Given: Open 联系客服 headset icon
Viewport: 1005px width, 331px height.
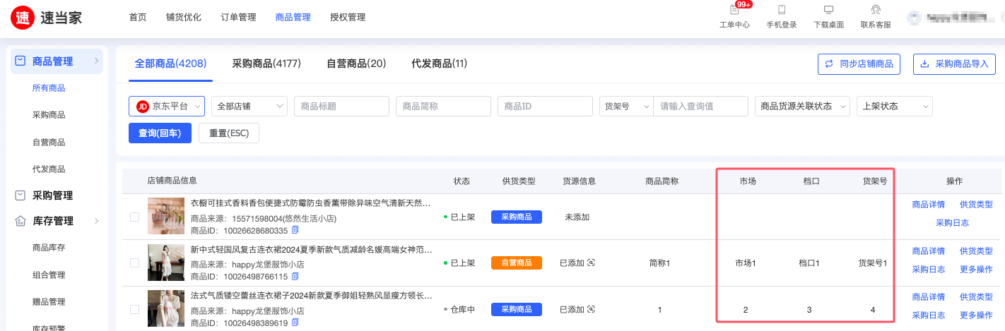Looking at the screenshot, I should coord(876,10).
